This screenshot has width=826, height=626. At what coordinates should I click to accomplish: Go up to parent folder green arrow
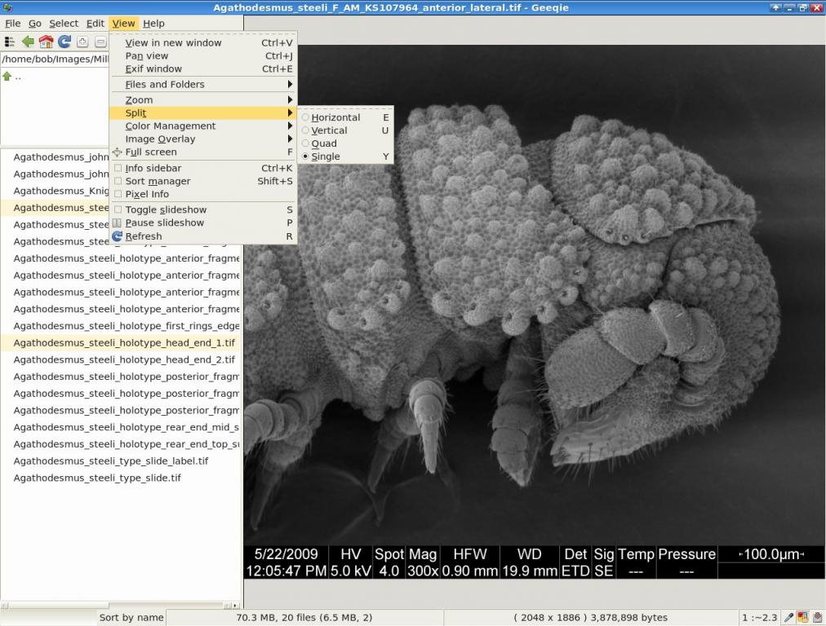[x=7, y=77]
